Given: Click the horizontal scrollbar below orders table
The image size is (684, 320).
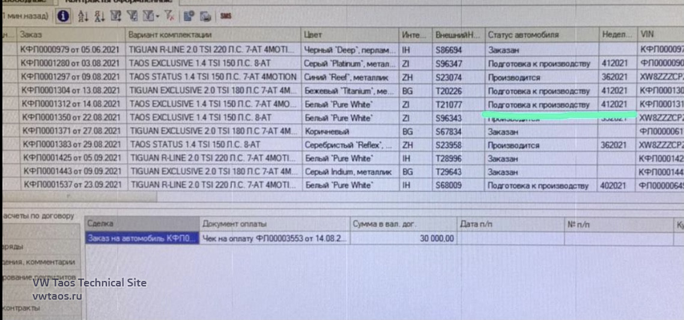Looking at the screenshot, I should click(x=78, y=197).
